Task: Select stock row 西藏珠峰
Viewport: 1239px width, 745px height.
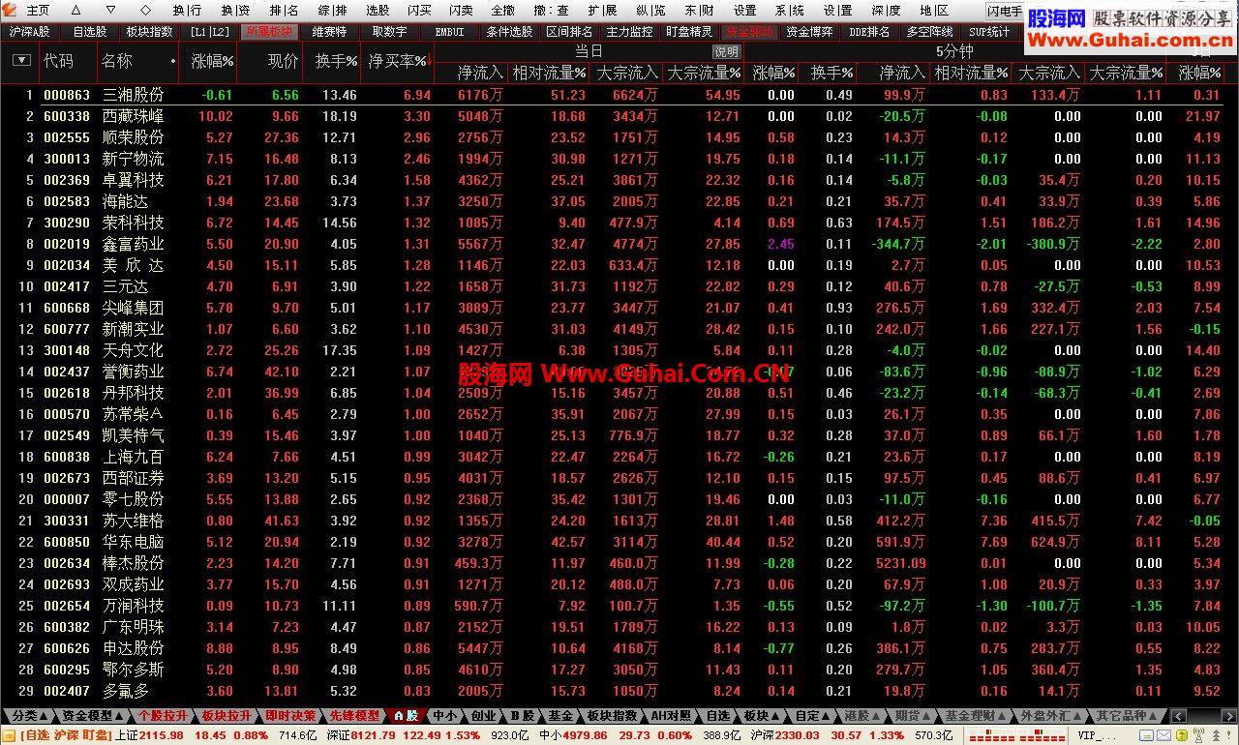Action: tap(619, 116)
